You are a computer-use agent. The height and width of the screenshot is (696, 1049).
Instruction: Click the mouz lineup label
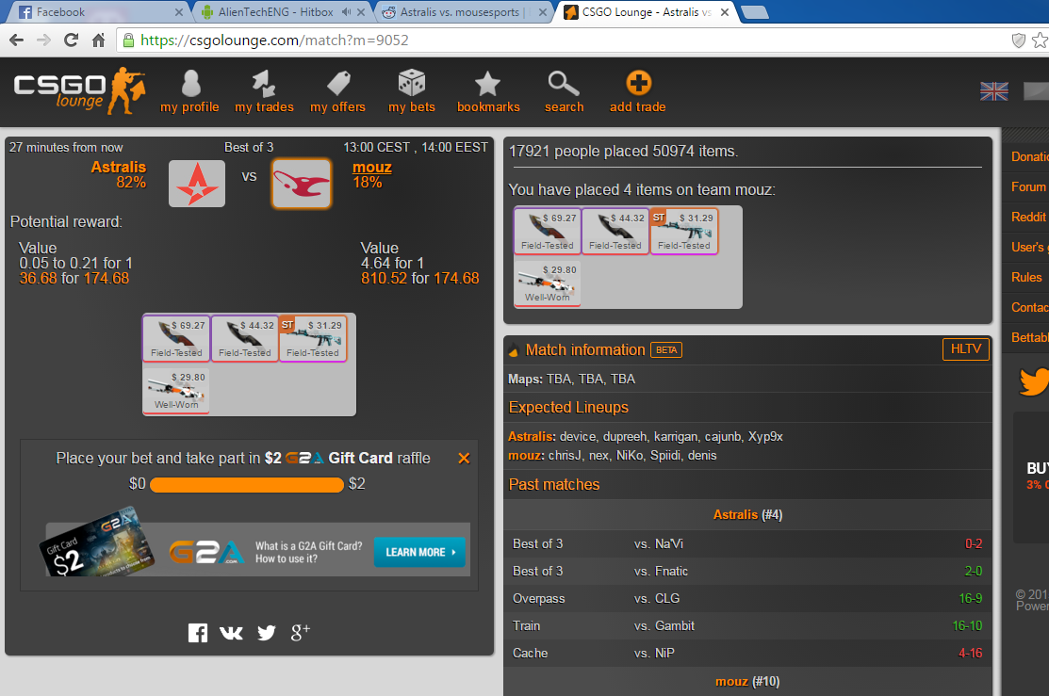527,455
